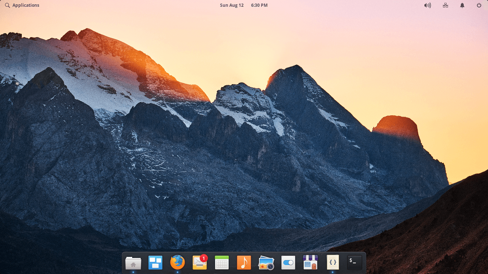Launch Files from the dock

coord(133,263)
